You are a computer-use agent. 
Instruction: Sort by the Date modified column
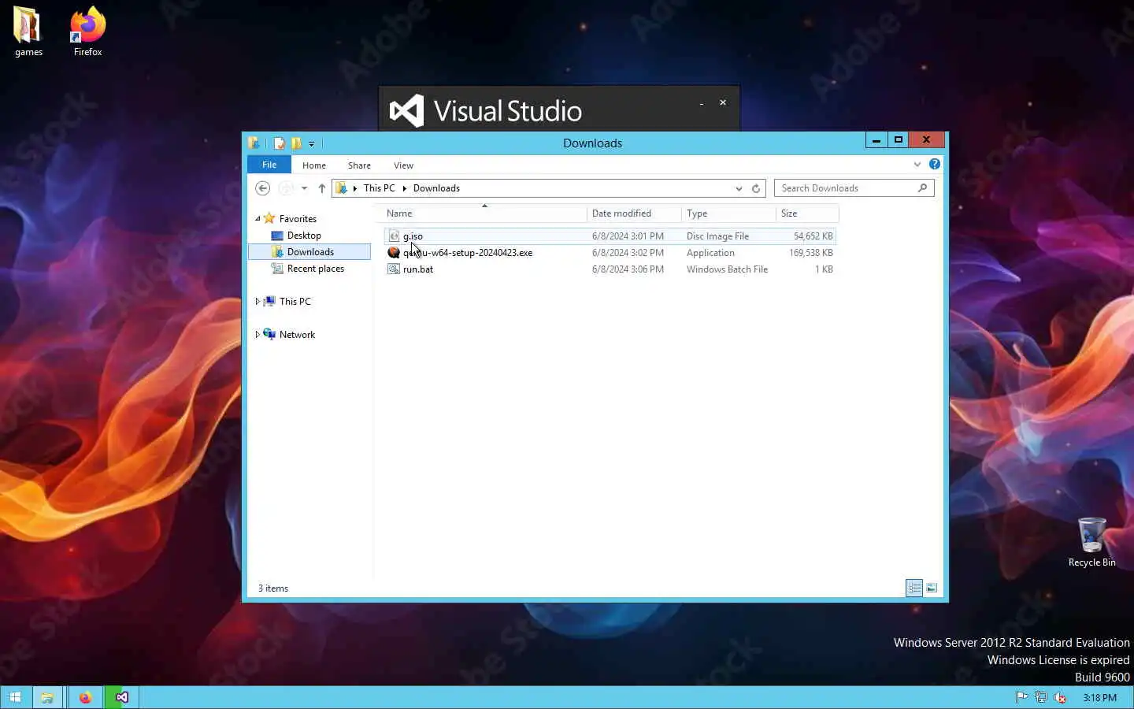[x=634, y=213]
